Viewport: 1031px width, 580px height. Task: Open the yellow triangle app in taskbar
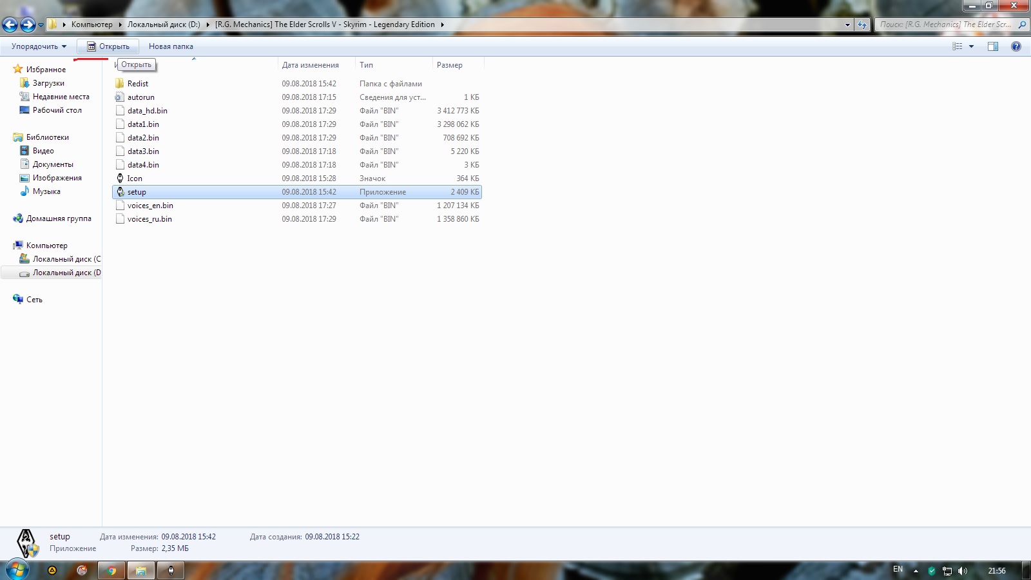point(52,570)
